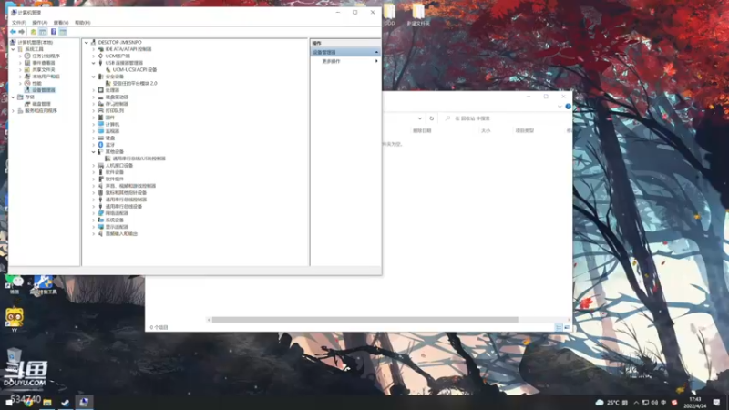This screenshot has width=729, height=410.
Task: Toggle the Show/Hide Console Tree toolbar icon
Action: [x=43, y=32]
